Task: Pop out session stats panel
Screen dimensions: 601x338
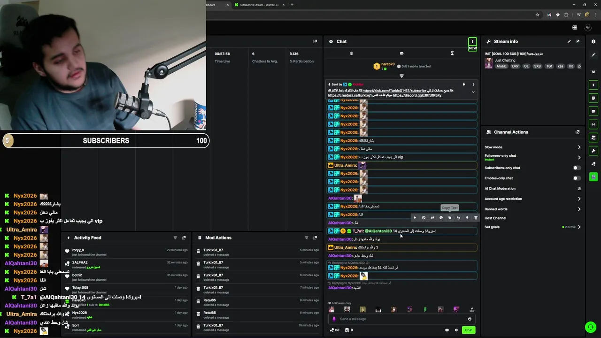Action: [x=315, y=41]
